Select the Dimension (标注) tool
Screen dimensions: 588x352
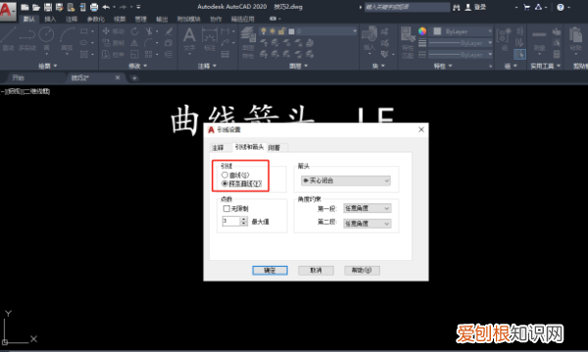pyautogui.click(x=210, y=40)
